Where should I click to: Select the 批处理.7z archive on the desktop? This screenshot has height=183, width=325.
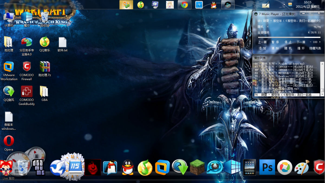45,69
